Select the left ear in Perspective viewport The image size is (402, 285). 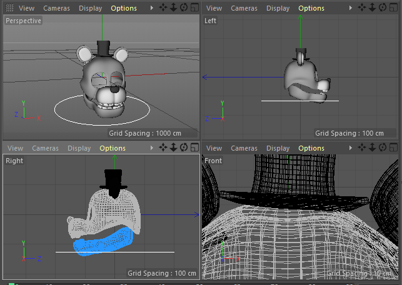(x=84, y=54)
